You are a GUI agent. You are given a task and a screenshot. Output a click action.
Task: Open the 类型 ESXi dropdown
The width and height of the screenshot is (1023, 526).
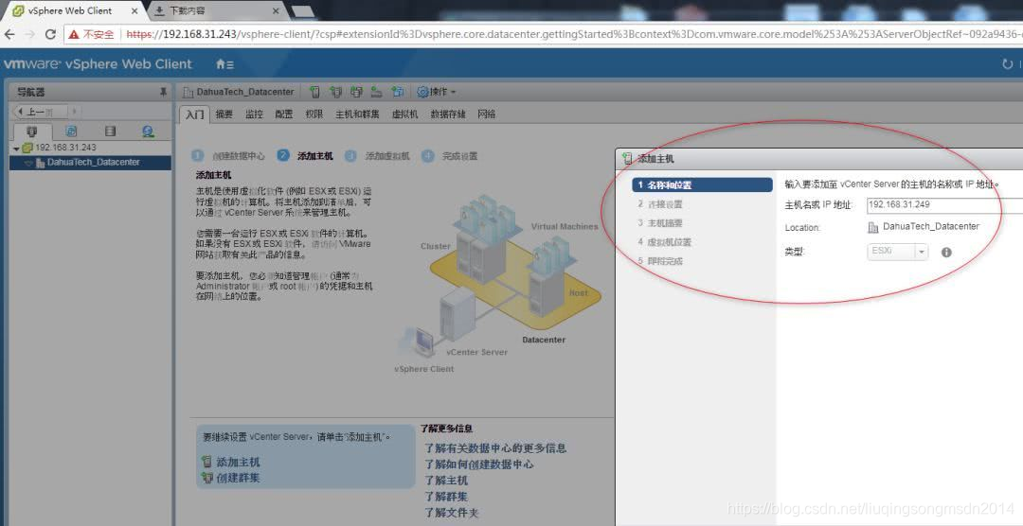897,251
